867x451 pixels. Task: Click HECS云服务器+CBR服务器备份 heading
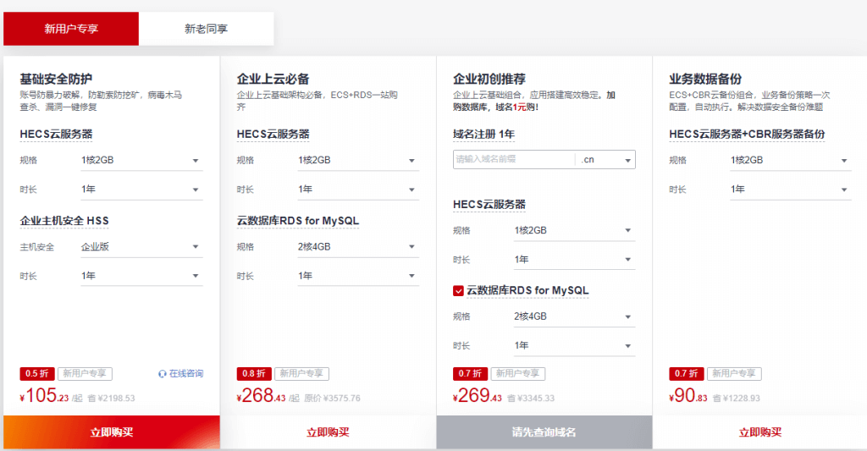[747, 135]
